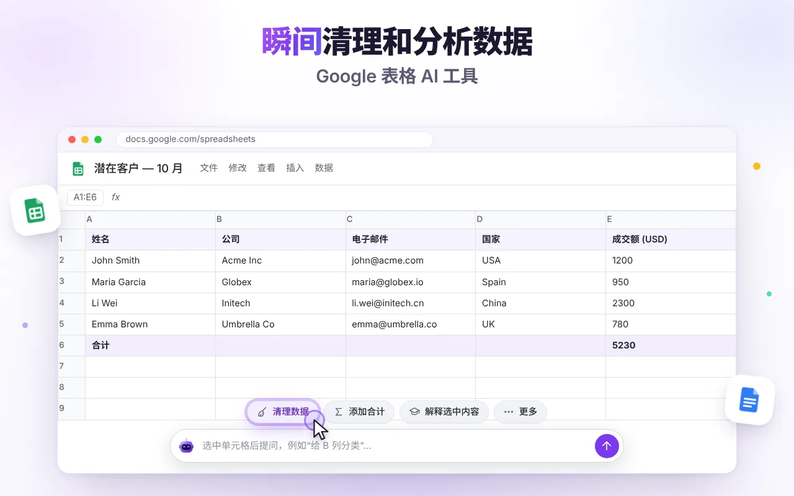Select the Umbrella Co cell
This screenshot has width=794, height=496.
[x=280, y=324]
